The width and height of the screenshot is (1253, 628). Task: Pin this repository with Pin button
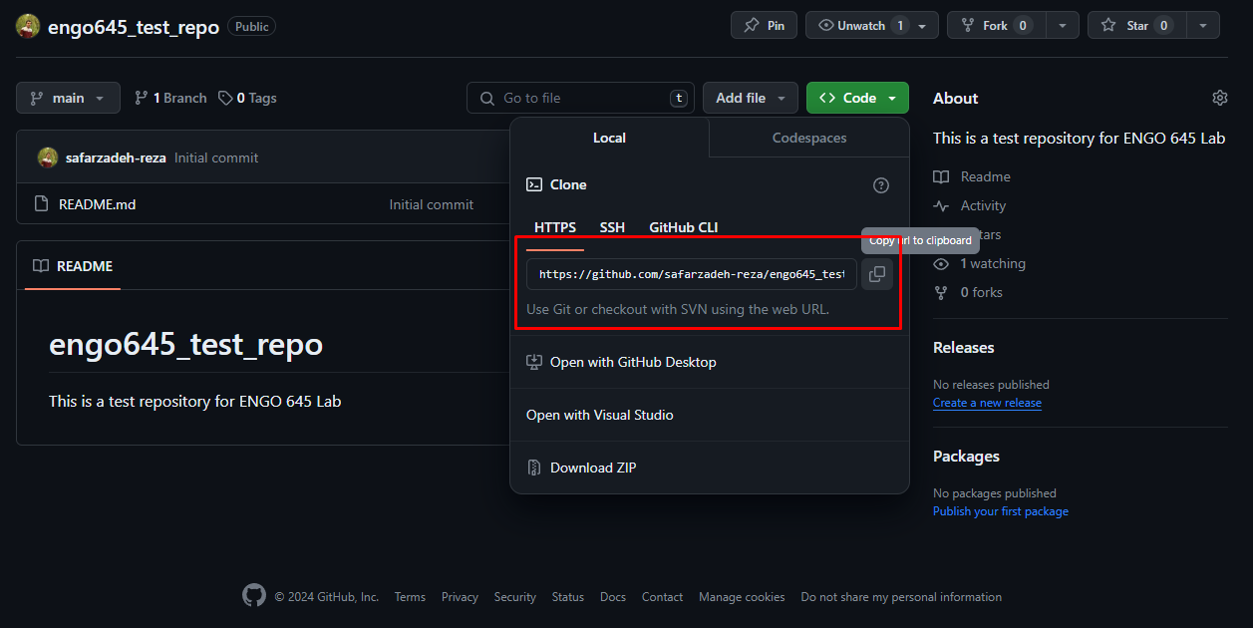pyautogui.click(x=764, y=26)
